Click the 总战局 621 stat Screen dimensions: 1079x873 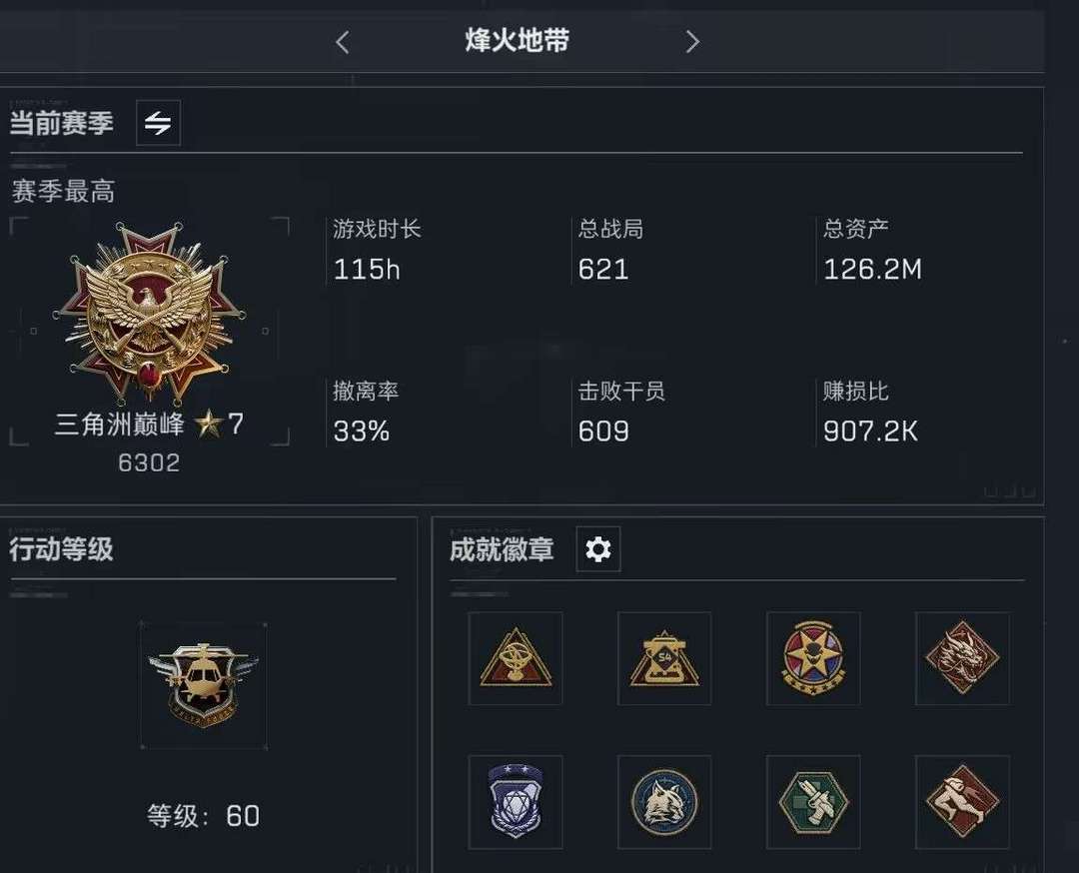click(610, 251)
